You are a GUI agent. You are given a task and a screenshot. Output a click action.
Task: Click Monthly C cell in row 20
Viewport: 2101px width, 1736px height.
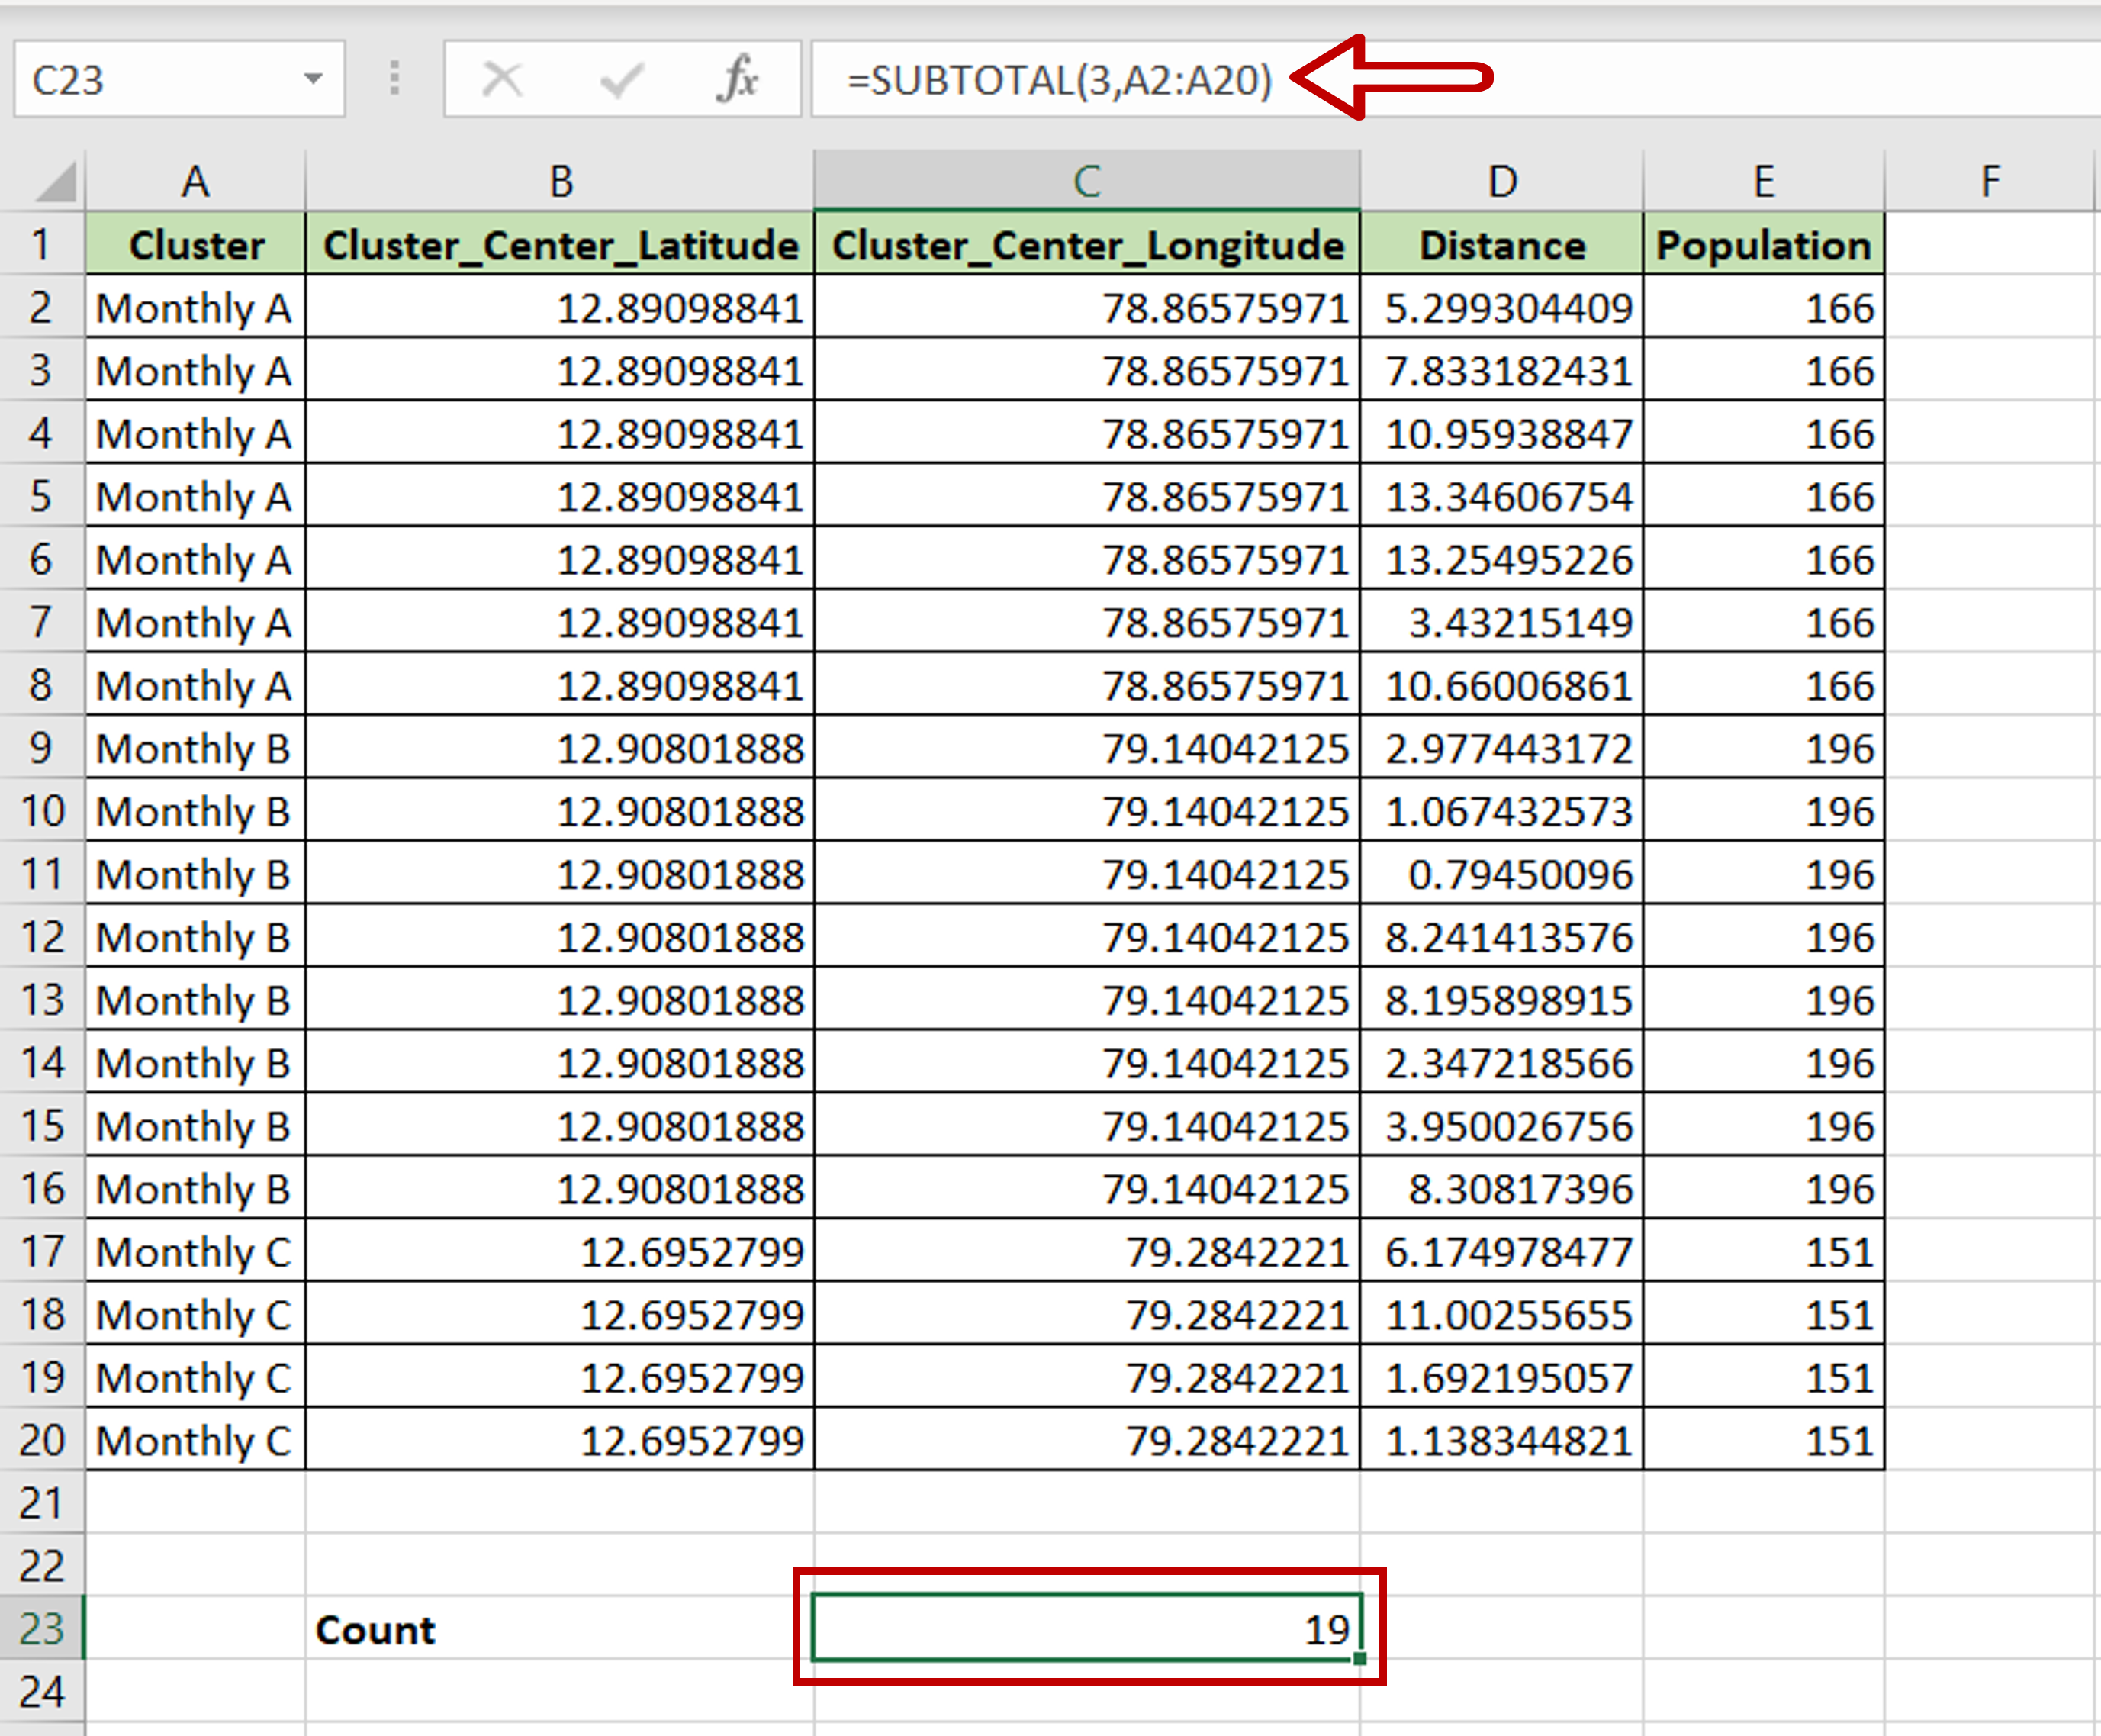point(196,1440)
